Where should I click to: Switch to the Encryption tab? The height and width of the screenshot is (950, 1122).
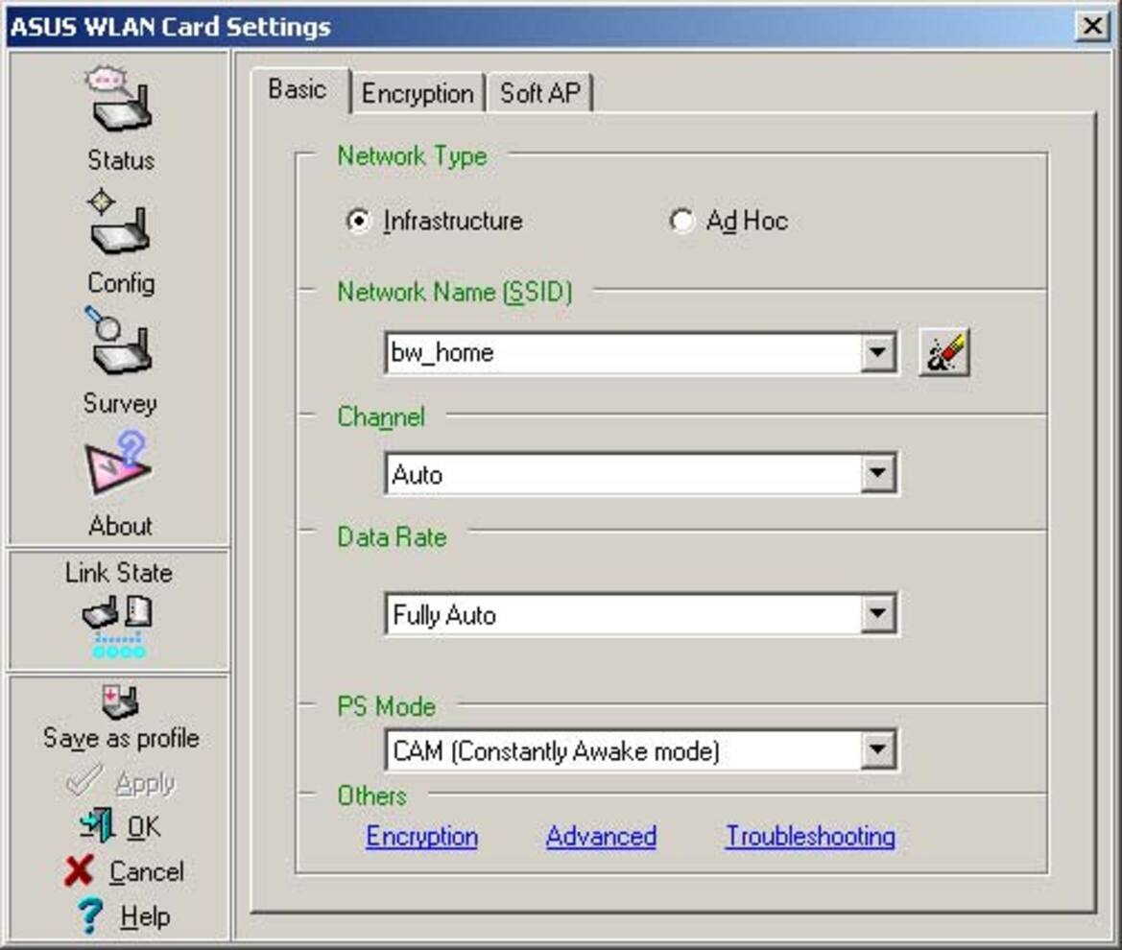[418, 93]
